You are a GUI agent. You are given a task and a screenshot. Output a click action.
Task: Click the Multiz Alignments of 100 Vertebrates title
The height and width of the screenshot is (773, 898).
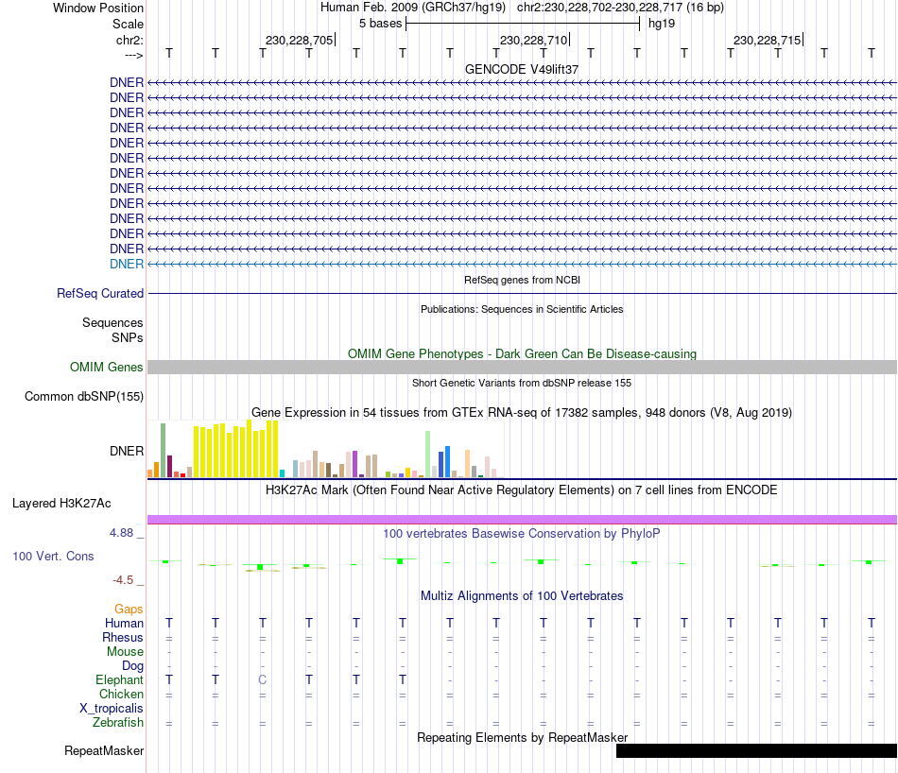coord(522,596)
